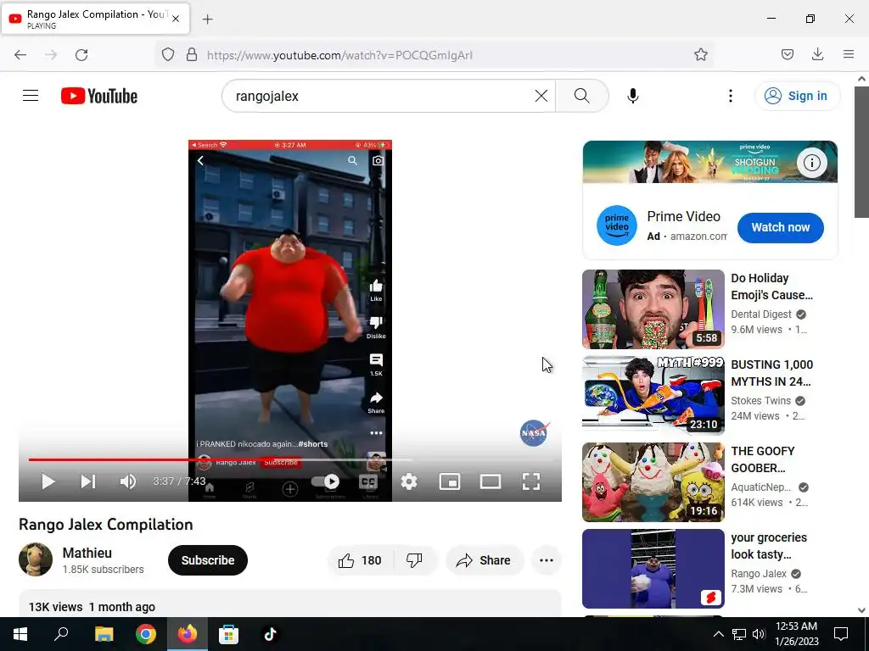Click the NASA channel watermark in the video

(x=535, y=433)
